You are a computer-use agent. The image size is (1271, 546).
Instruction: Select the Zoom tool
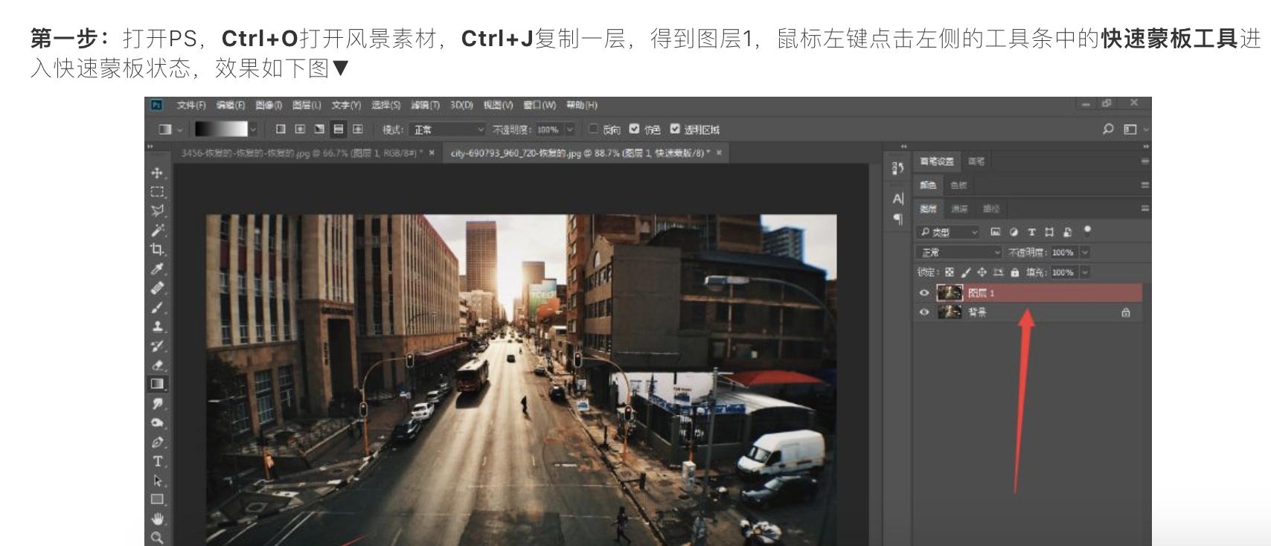point(157,537)
